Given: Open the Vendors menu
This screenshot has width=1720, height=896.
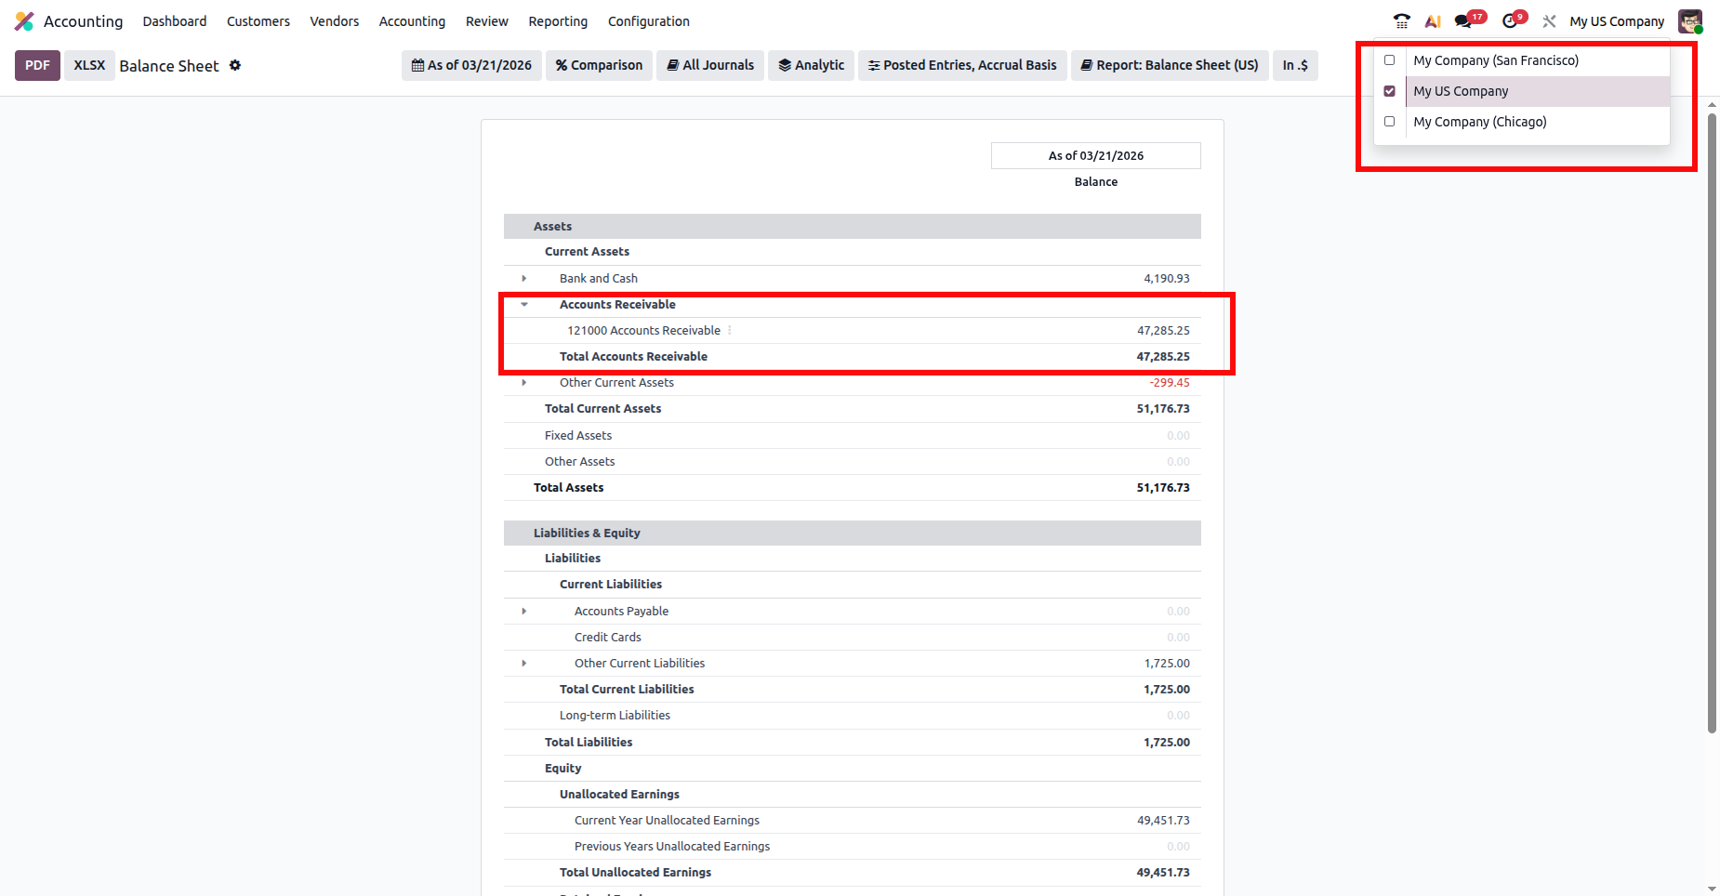Looking at the screenshot, I should pos(334,21).
